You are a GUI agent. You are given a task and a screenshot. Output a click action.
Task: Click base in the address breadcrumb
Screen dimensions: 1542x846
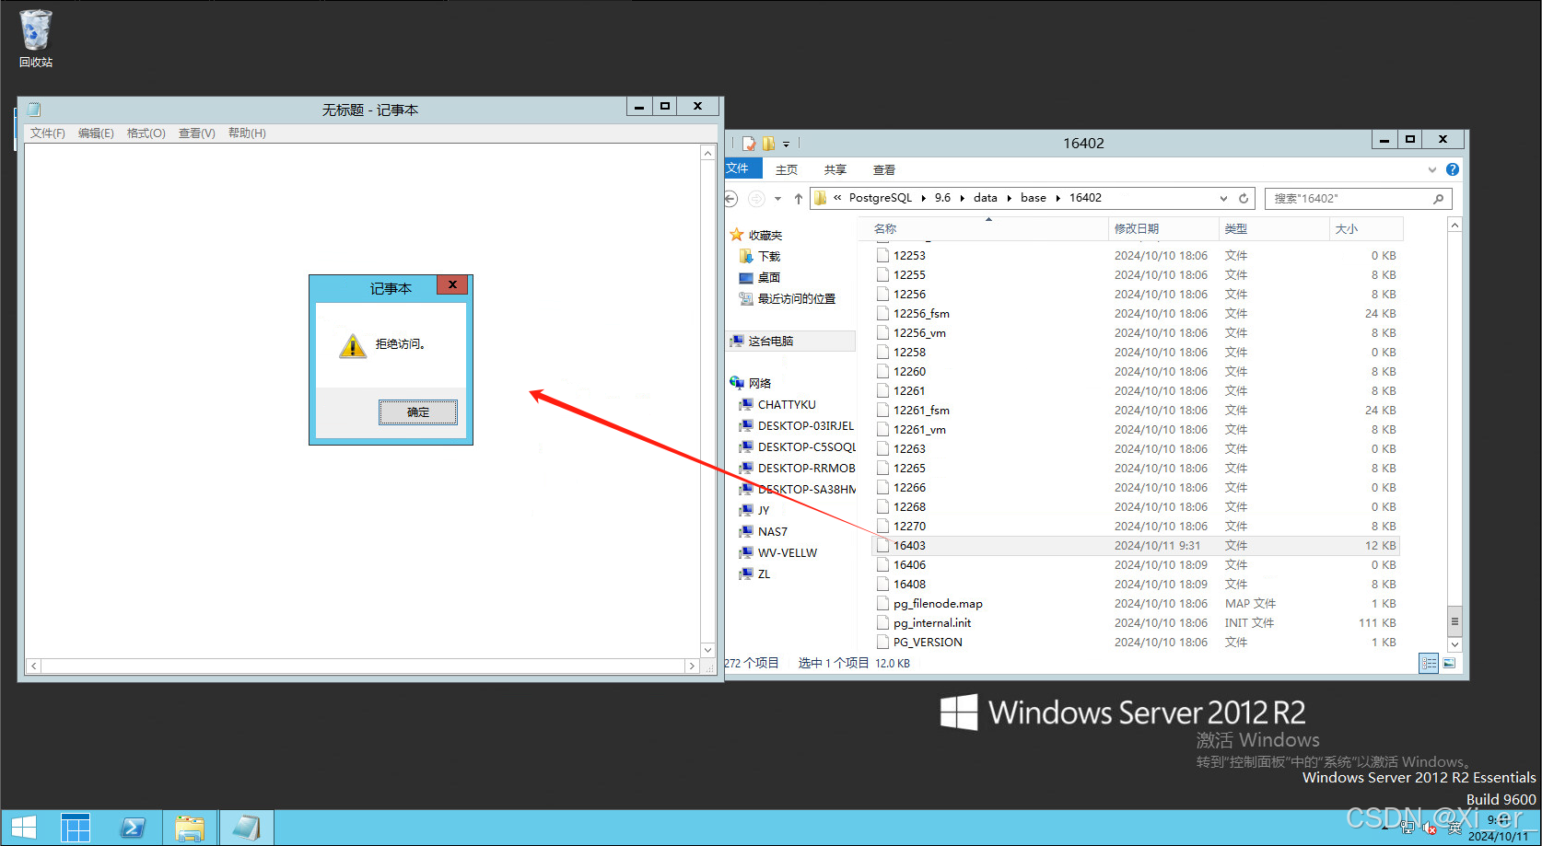click(1034, 198)
